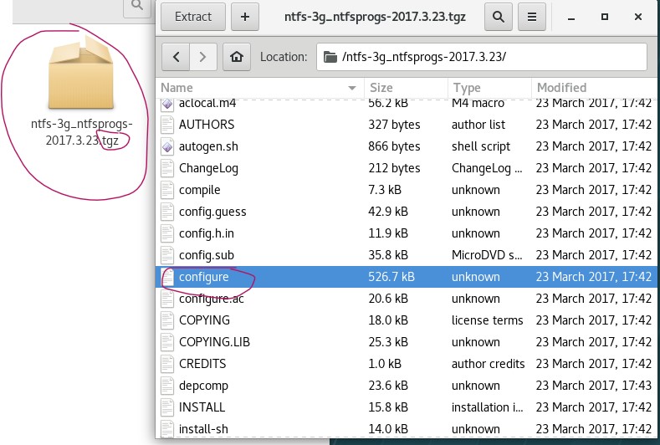This screenshot has height=445, width=660.
Task: Click the 327 bytes size cell
Action: pyautogui.click(x=394, y=125)
